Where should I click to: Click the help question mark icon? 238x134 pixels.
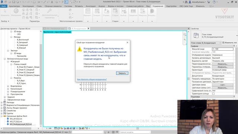[x=214, y=2]
